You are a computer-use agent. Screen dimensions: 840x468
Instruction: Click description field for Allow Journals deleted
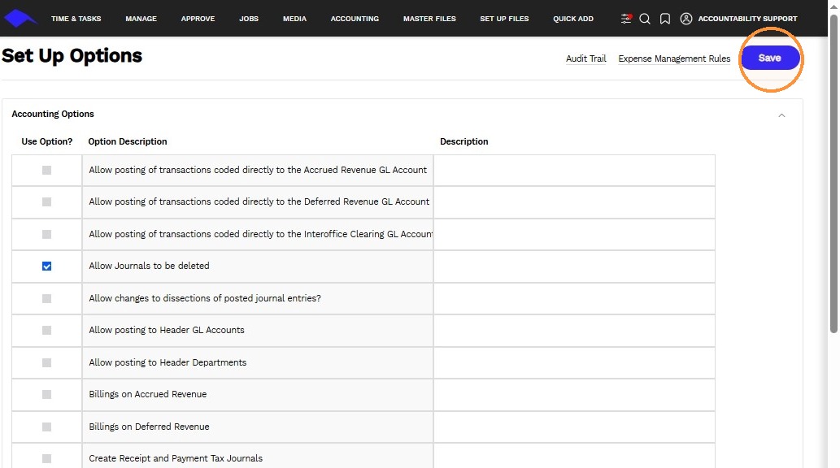coord(574,266)
